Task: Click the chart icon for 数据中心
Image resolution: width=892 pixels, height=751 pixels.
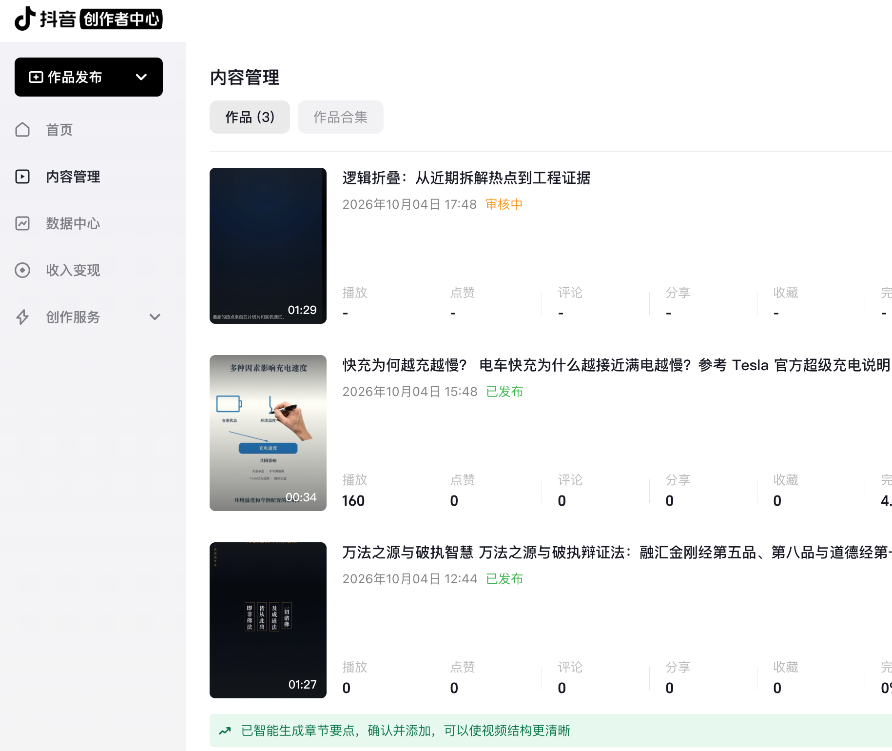Action: (x=22, y=223)
